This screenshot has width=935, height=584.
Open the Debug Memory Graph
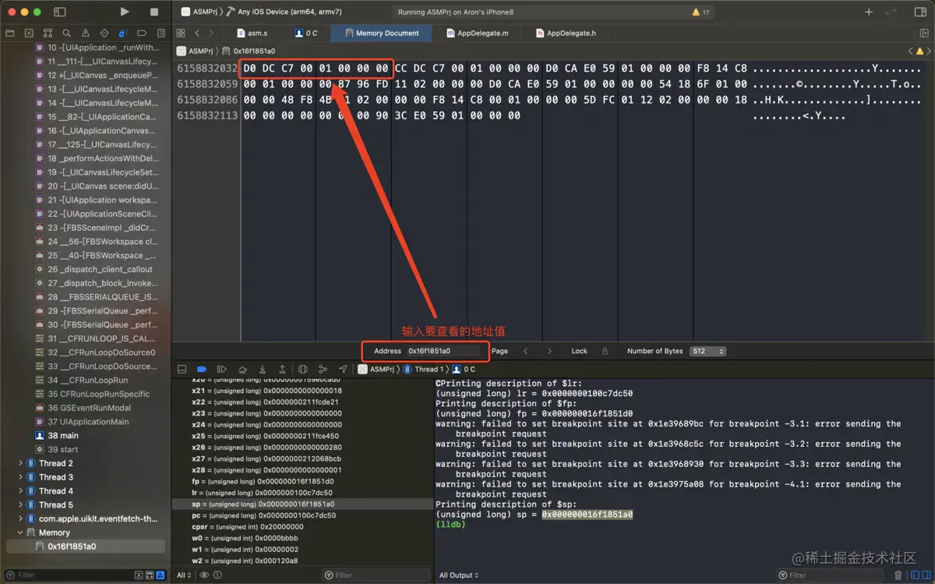tap(323, 369)
